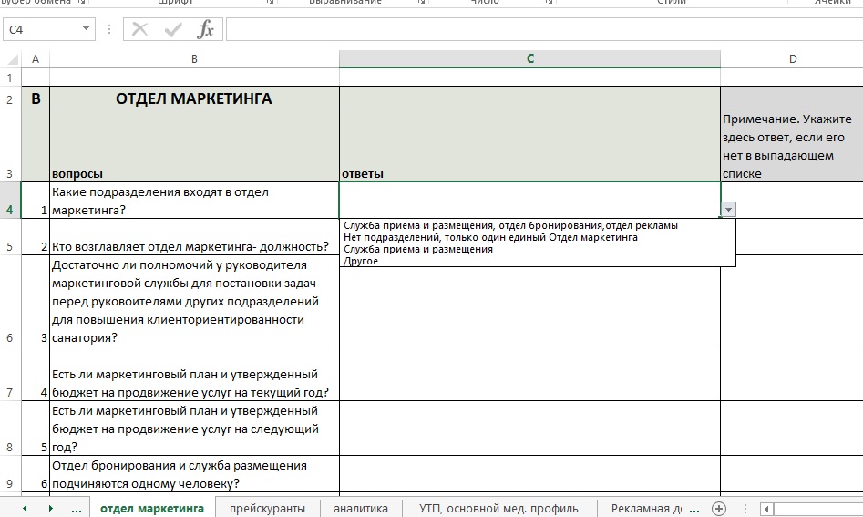
Task: Select 'Кто возглавляет отдел маркетинга- должность?' cell
Action: (x=194, y=237)
